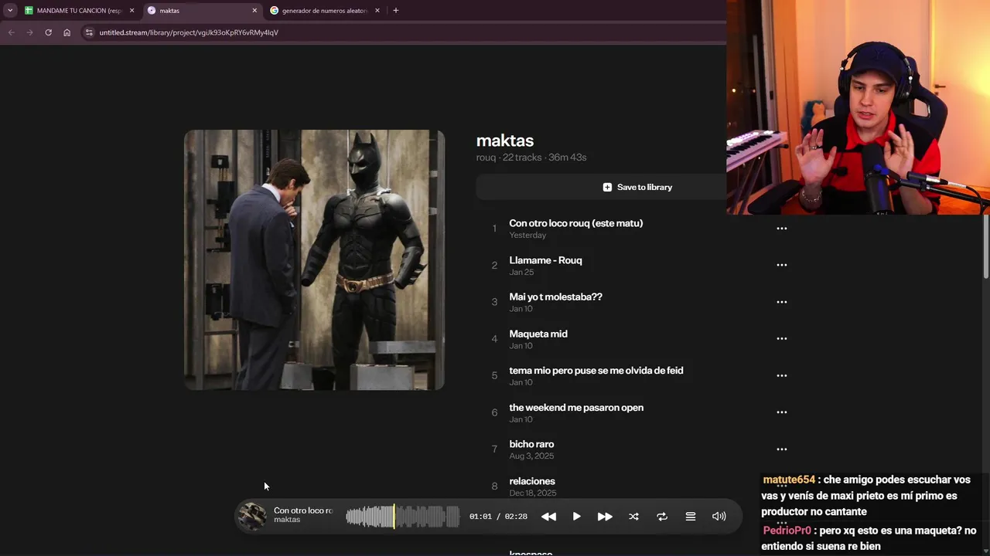Close the maktas browser tab
This screenshot has height=556, width=990.
(254, 11)
